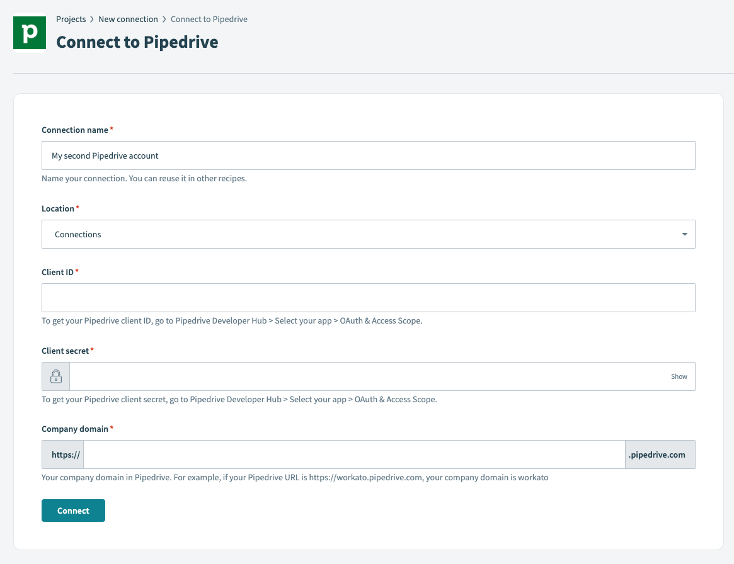This screenshot has width=734, height=564.
Task: Open the New connection breadcrumb
Action: tap(129, 19)
